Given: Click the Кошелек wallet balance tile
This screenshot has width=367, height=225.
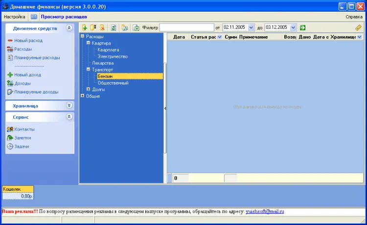Looking at the screenshot, I should (x=18, y=193).
